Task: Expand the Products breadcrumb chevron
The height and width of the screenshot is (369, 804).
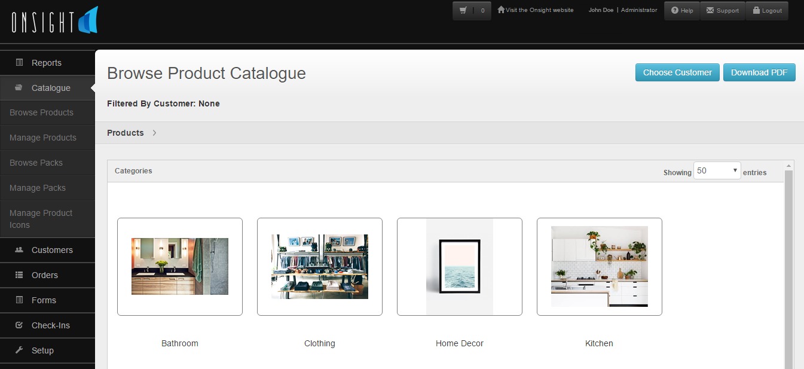Action: tap(154, 133)
